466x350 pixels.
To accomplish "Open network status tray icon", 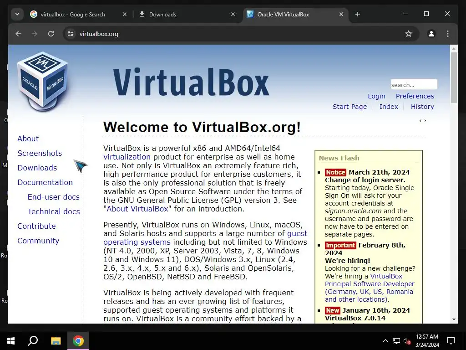I will [396, 341].
